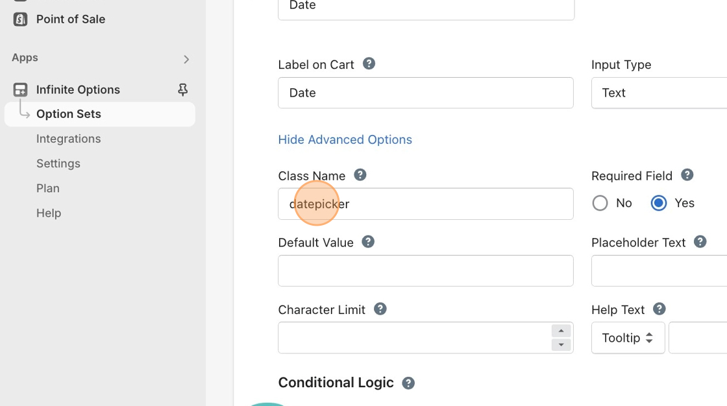Image resolution: width=727 pixels, height=406 pixels.
Task: Click the Point of Sale icon
Action: click(x=20, y=19)
